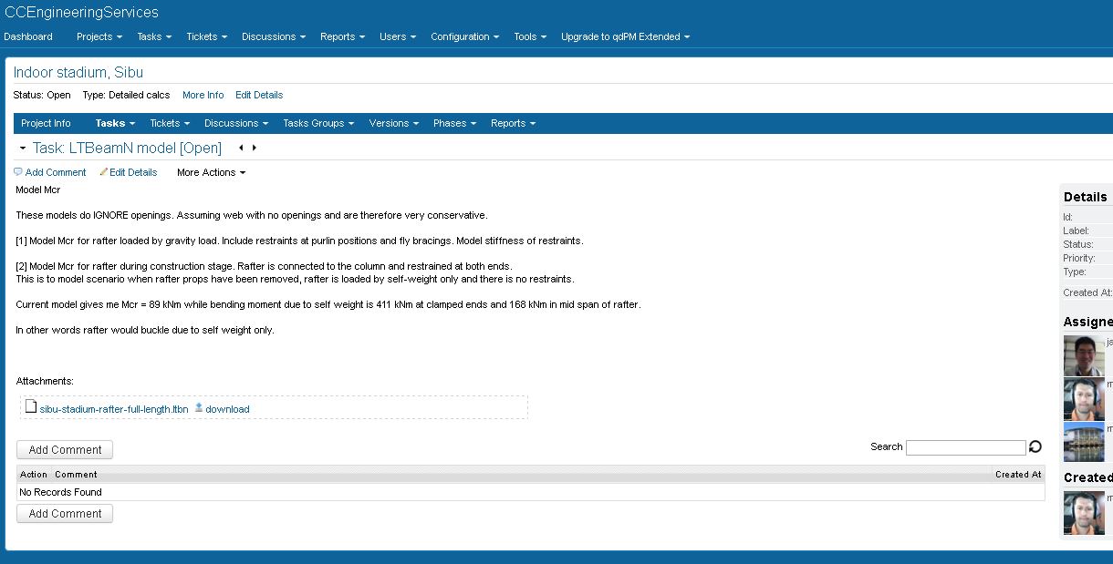Click the More Info link
The image size is (1113, 564).
[x=203, y=95]
